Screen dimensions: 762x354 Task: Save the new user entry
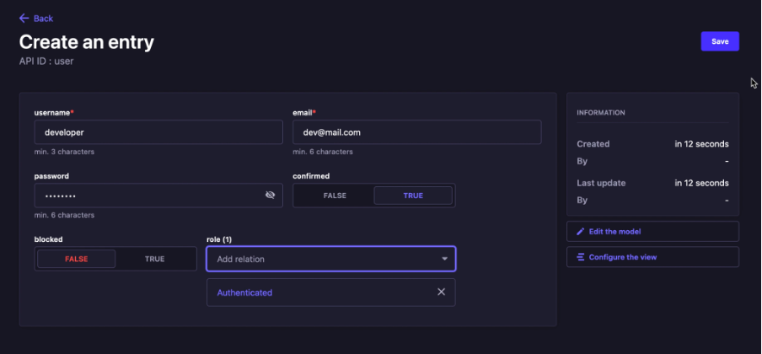(x=719, y=41)
